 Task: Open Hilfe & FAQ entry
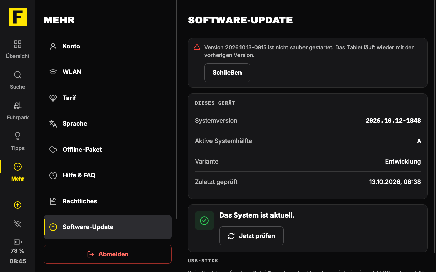pyautogui.click(x=108, y=175)
